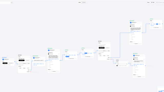The image size is (164, 92).
Task: Click Facebook icon of Send Message node after Delay
Action: [x=134, y=56]
